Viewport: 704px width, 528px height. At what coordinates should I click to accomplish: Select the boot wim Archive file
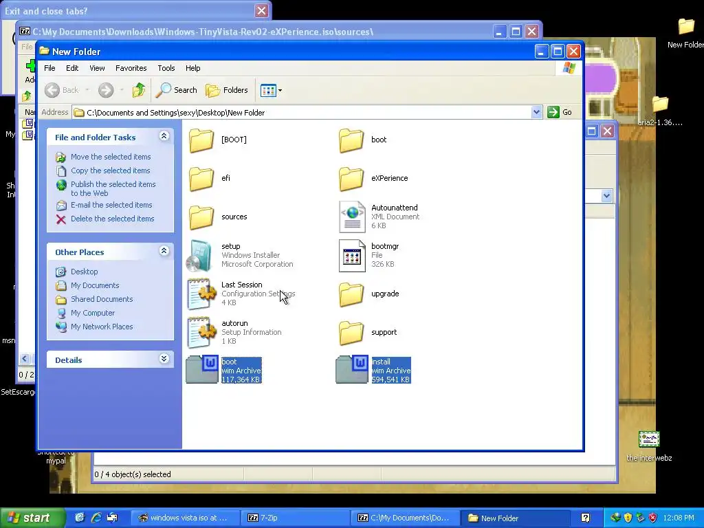202,369
